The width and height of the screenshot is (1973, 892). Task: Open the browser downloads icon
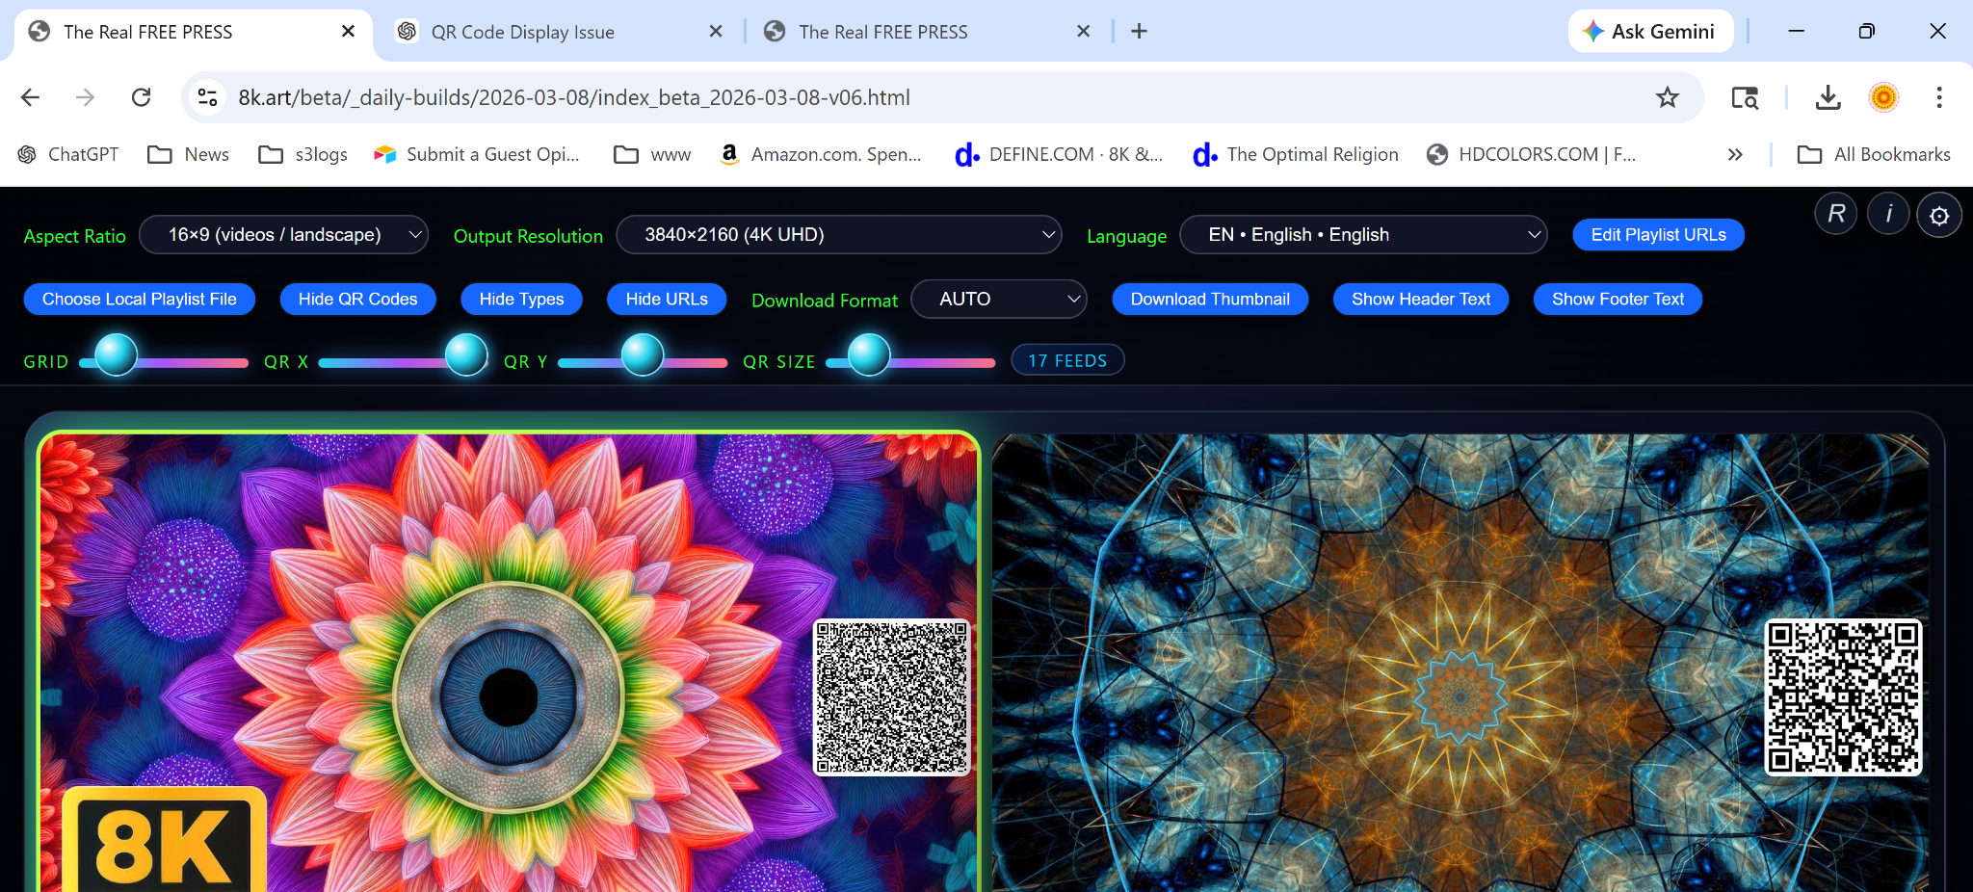[1828, 97]
